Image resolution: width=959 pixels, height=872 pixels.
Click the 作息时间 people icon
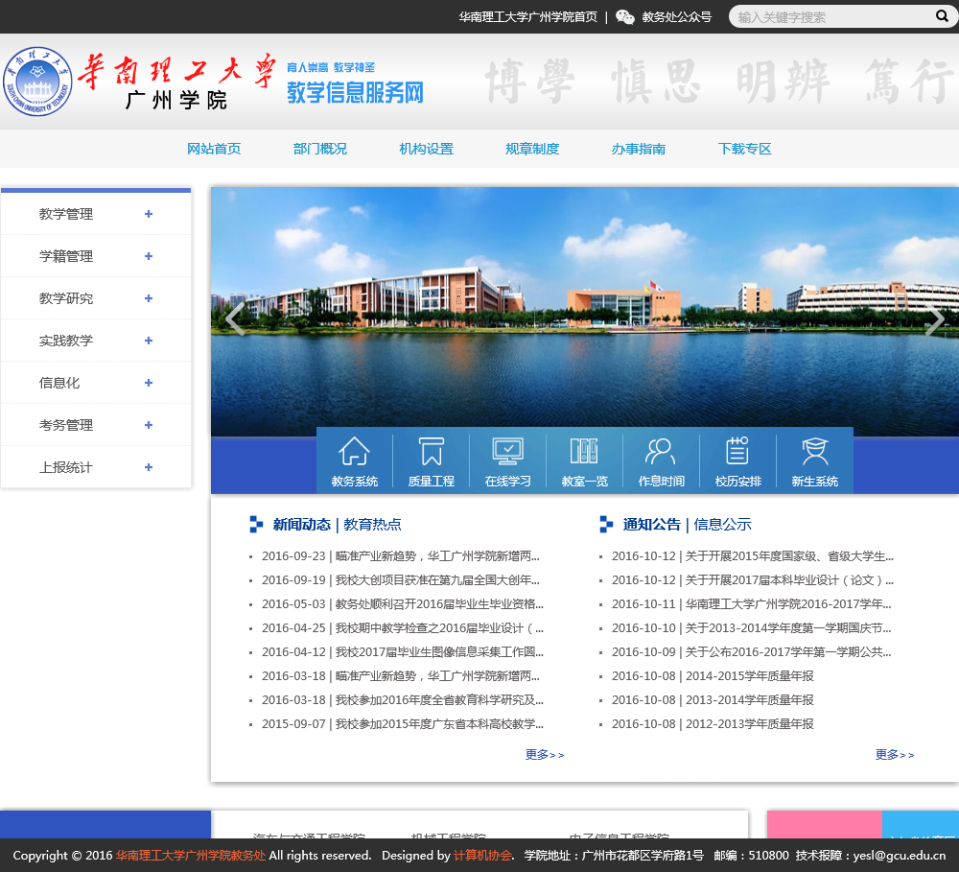point(661,451)
